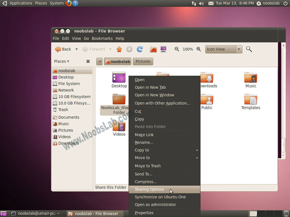This screenshot has width=290, height=217.
Task: Select the Downloads folder icon in file pane
Action: tap(207, 77)
